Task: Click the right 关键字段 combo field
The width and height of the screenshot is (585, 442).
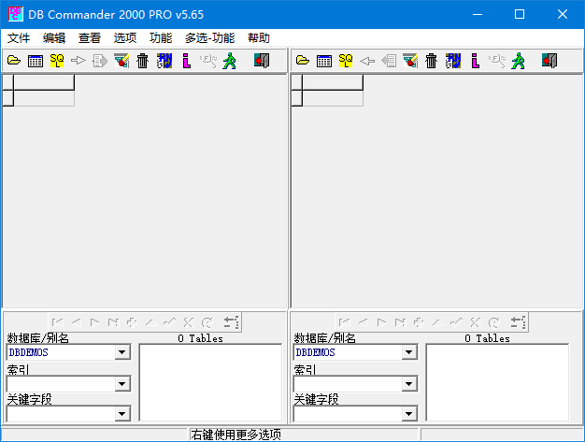Action: click(355, 414)
